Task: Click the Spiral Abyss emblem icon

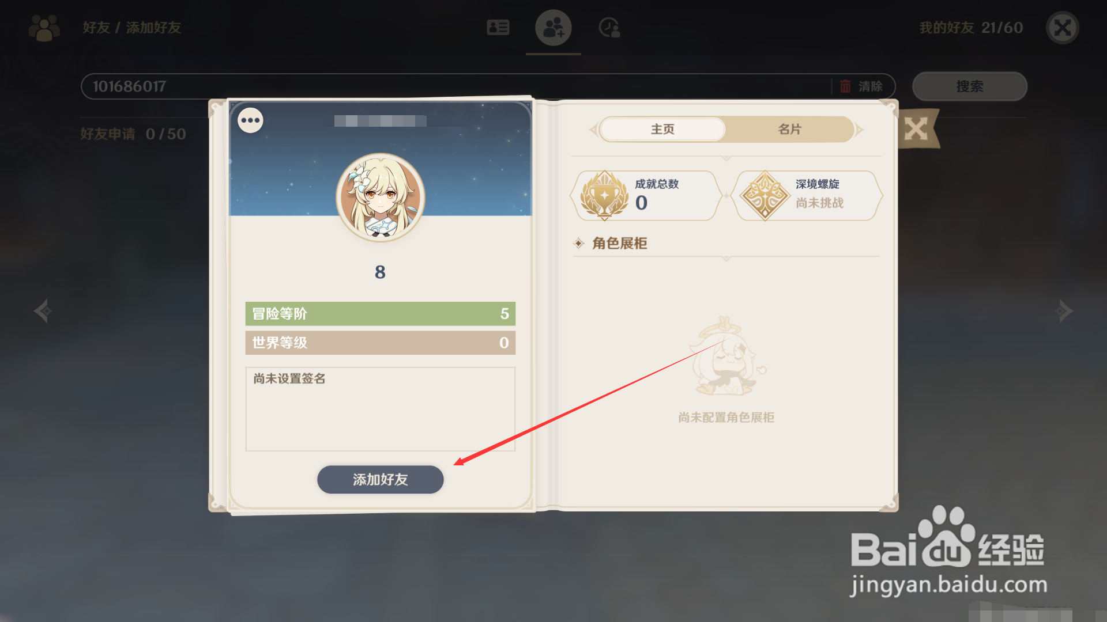Action: pyautogui.click(x=765, y=196)
